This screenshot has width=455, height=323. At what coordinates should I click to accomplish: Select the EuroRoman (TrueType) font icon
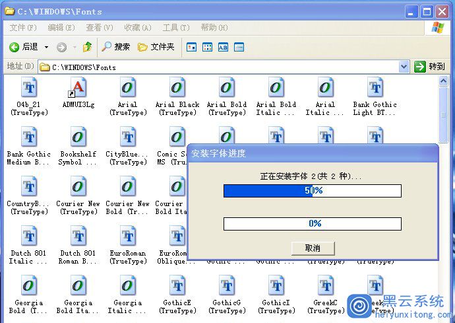tap(128, 236)
